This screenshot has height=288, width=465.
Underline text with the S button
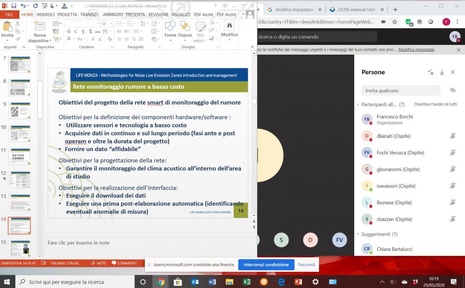click(83, 31)
